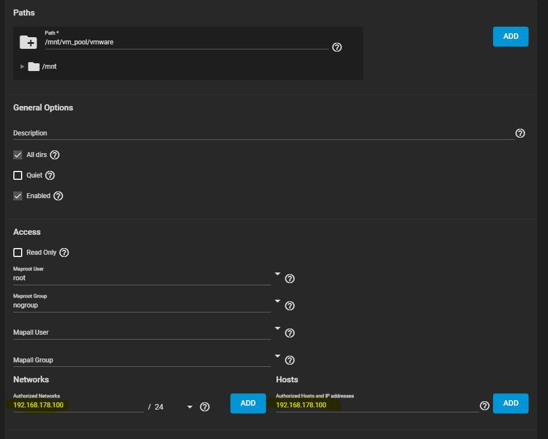Click the help icon next to Description
Screen dimensions: 548x439
click(x=520, y=133)
